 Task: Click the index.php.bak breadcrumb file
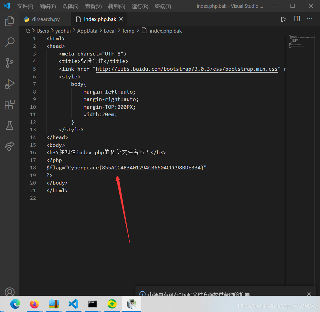coord(165,31)
